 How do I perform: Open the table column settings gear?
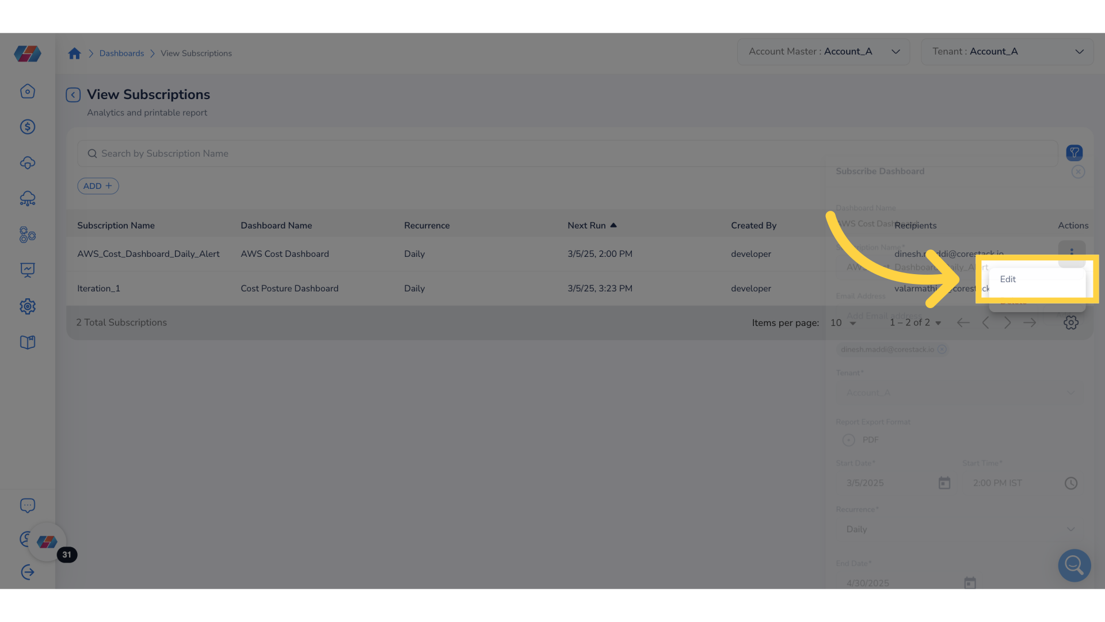1071,323
